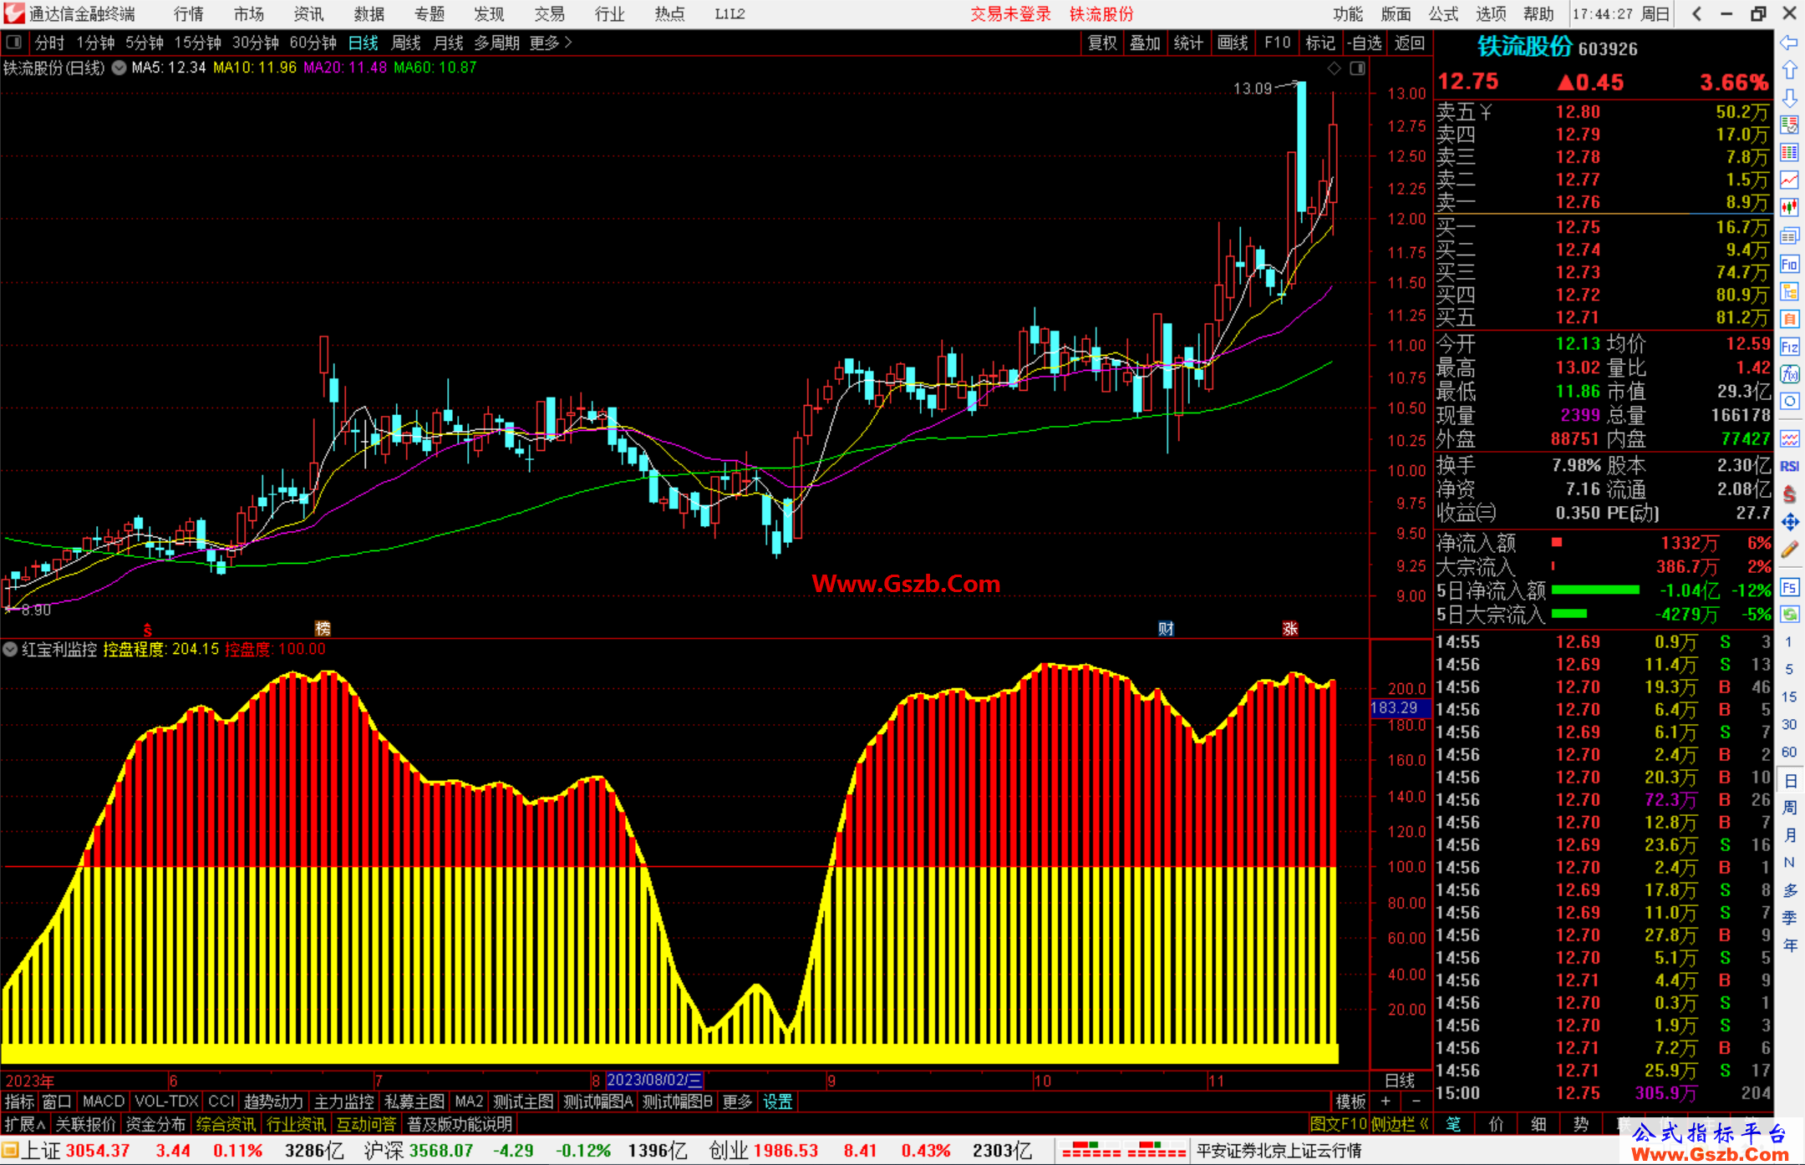Image resolution: width=1805 pixels, height=1165 pixels.
Task: Switch to 周线 period tab
Action: [x=406, y=43]
